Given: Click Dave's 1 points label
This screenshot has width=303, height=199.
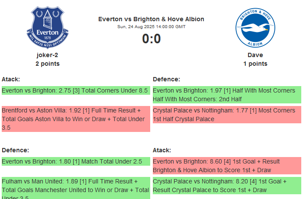Looking at the screenshot, I should [x=255, y=64].
